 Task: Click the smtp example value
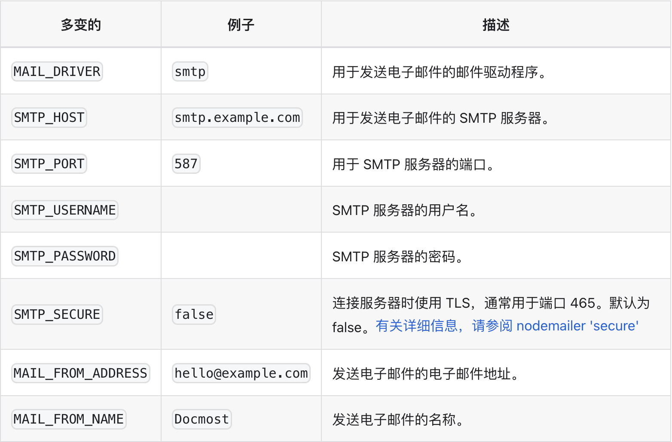(190, 71)
